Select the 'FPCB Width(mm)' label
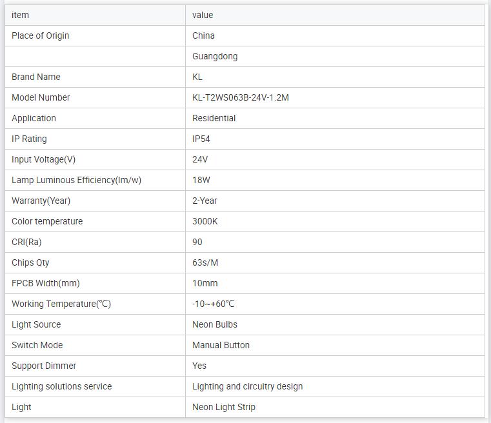 pyautogui.click(x=46, y=283)
